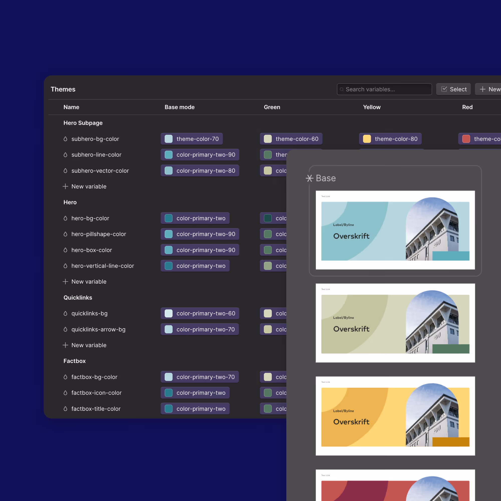The width and height of the screenshot is (501, 501).
Task: Collapse the Factbox group header
Action: 74,361
